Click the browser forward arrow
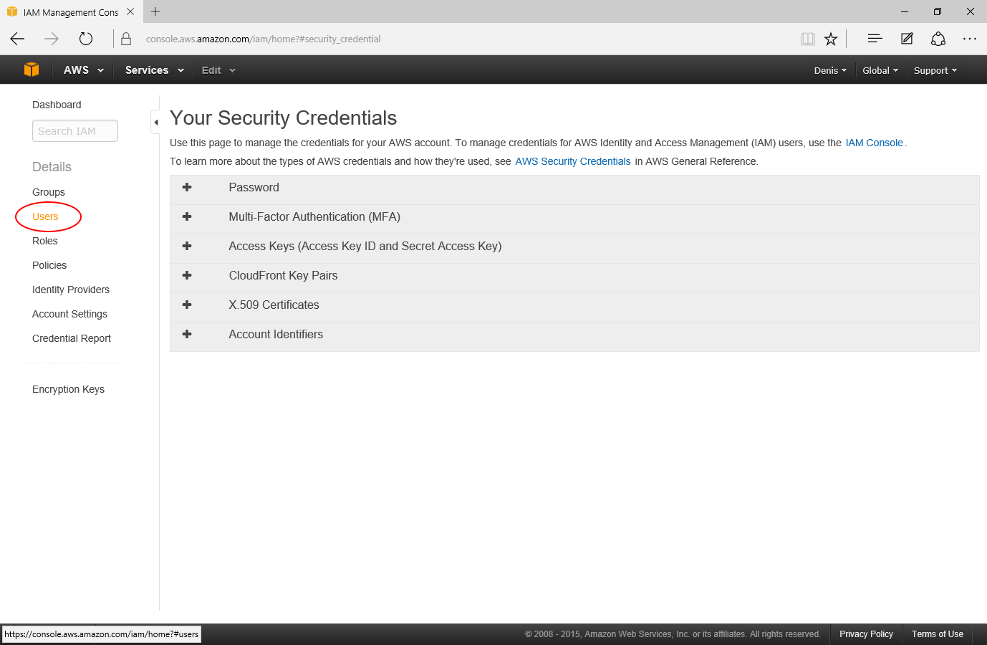The height and width of the screenshot is (645, 987). click(52, 39)
